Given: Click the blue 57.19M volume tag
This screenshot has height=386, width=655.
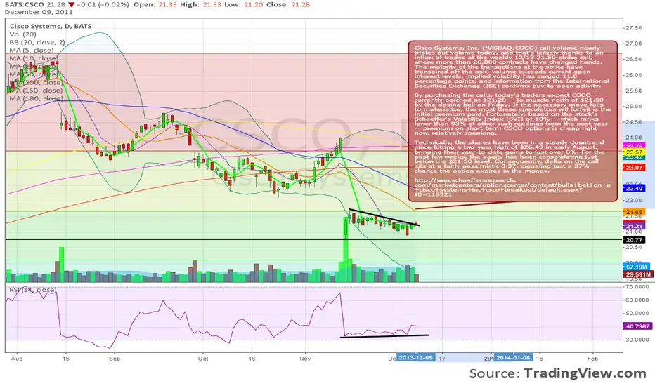Looking at the screenshot, I should [637, 267].
